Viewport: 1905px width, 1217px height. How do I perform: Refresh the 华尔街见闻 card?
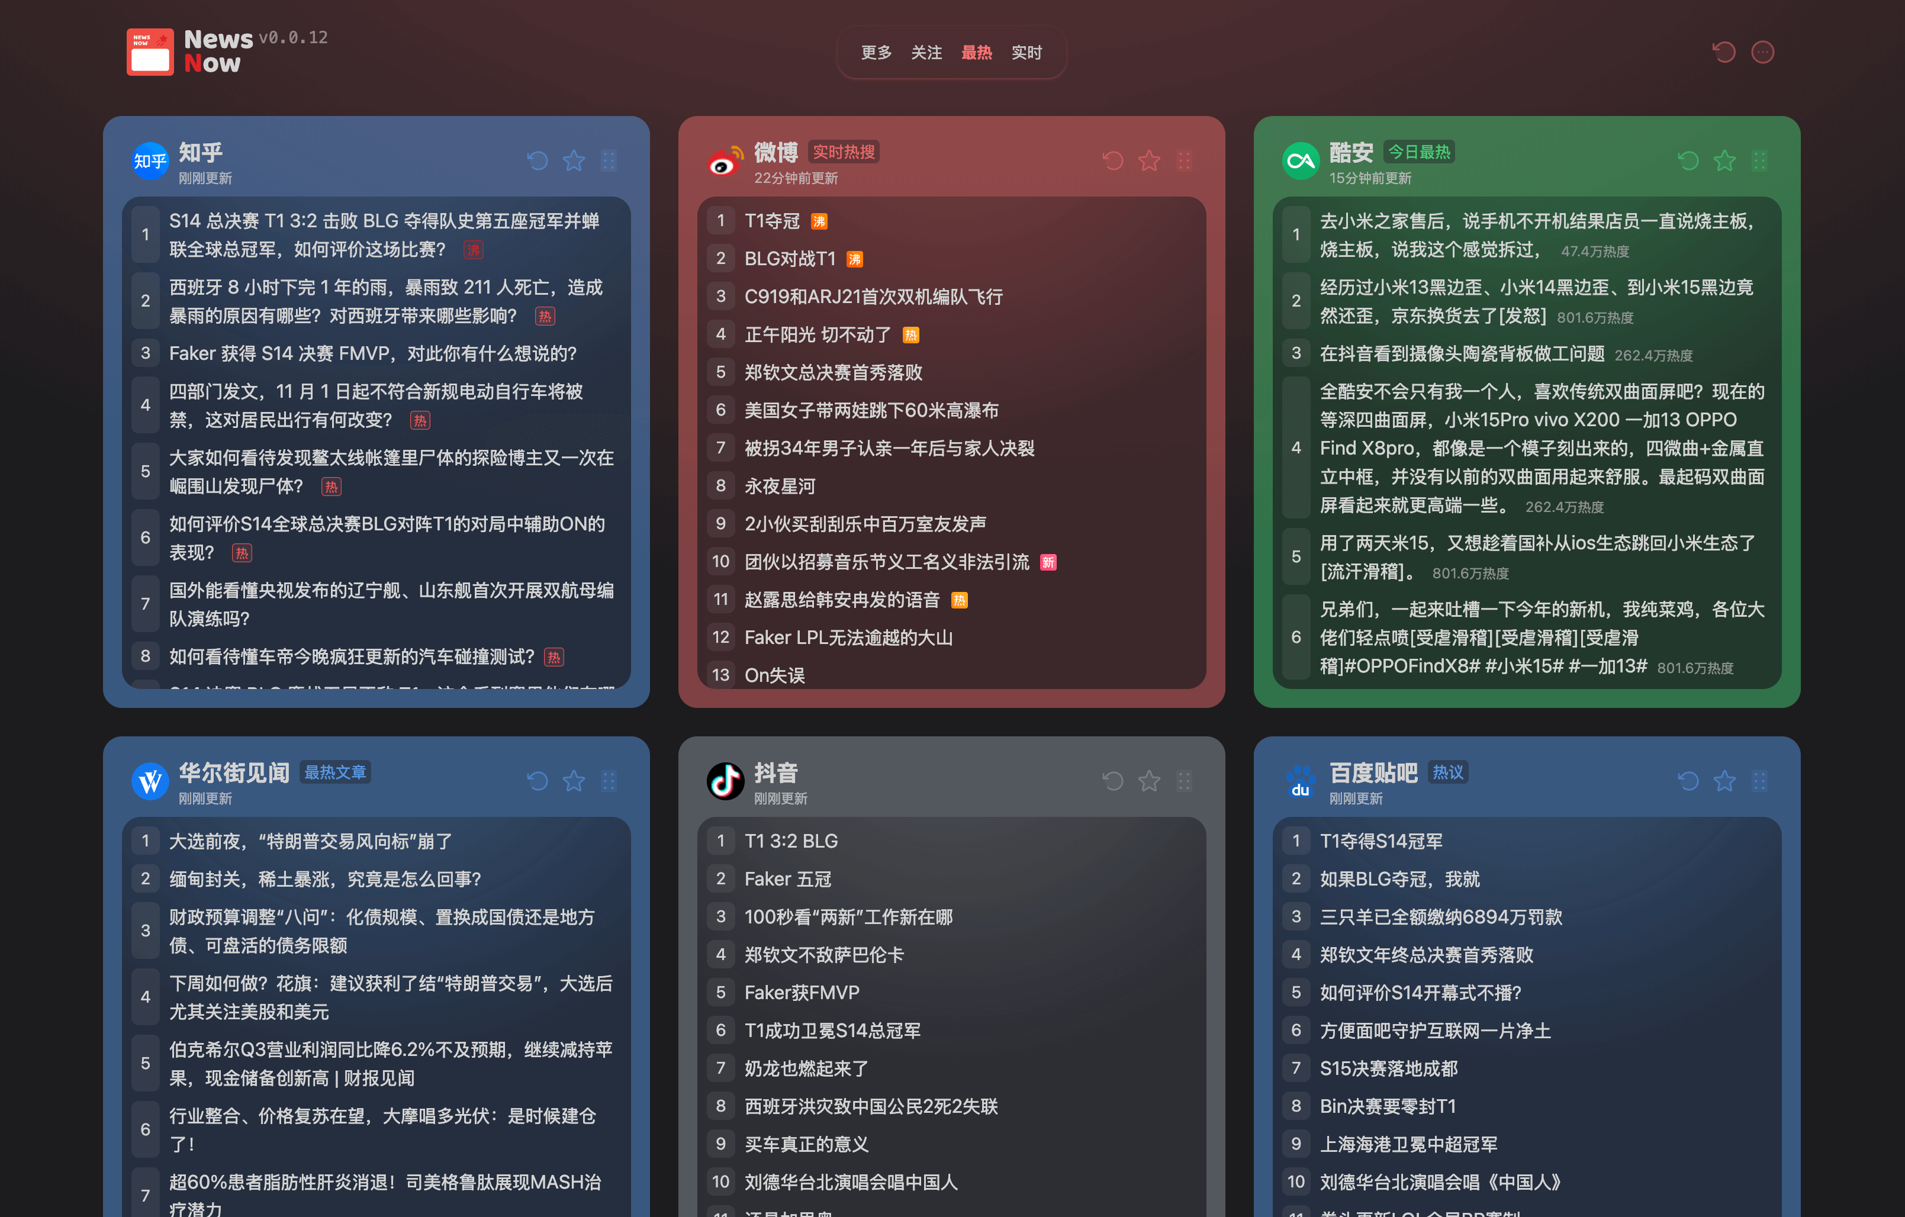click(537, 781)
